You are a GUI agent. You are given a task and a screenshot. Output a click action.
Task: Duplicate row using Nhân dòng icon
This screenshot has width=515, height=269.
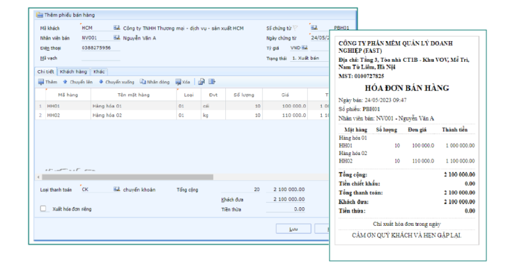[143, 82]
